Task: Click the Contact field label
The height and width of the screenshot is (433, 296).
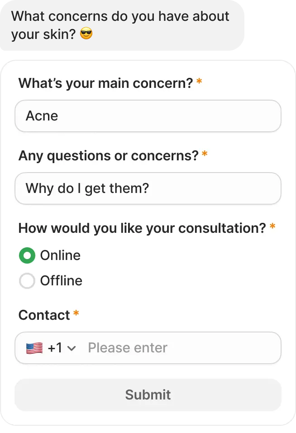Action: coord(44,315)
